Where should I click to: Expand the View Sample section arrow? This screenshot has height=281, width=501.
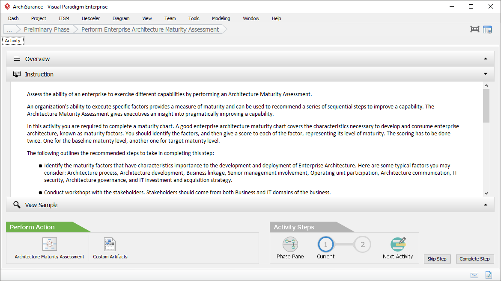click(485, 205)
